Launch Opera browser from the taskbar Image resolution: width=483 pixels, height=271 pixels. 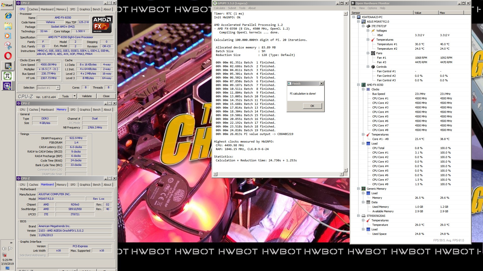click(x=8, y=56)
